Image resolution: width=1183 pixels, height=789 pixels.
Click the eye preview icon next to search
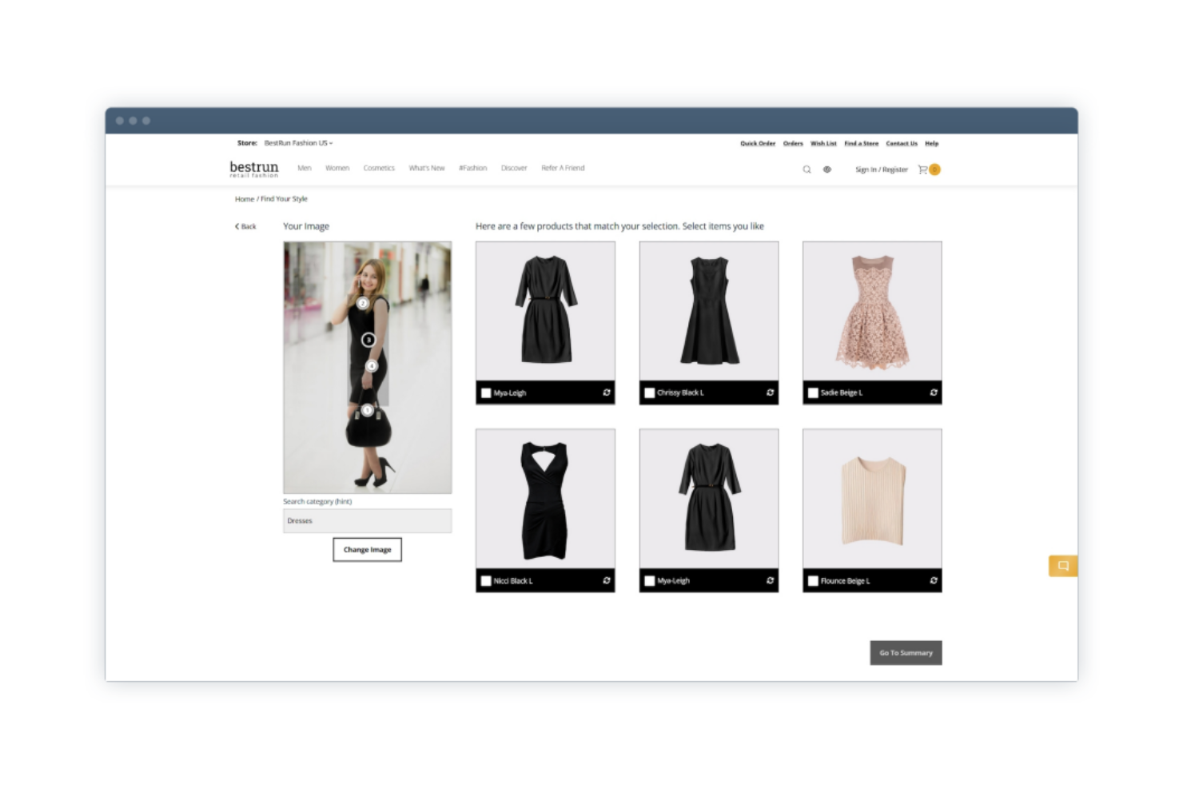[827, 169]
